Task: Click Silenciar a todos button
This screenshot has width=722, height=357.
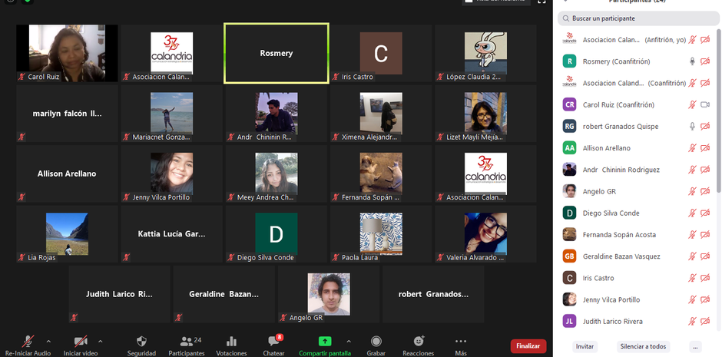Action: coord(643,346)
